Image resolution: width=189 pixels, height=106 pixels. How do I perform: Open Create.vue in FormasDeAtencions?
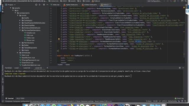click(30, 33)
